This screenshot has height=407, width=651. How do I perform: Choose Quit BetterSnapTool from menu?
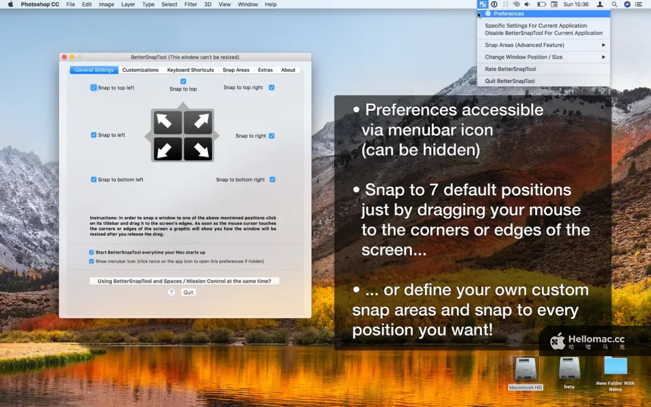coord(543,81)
